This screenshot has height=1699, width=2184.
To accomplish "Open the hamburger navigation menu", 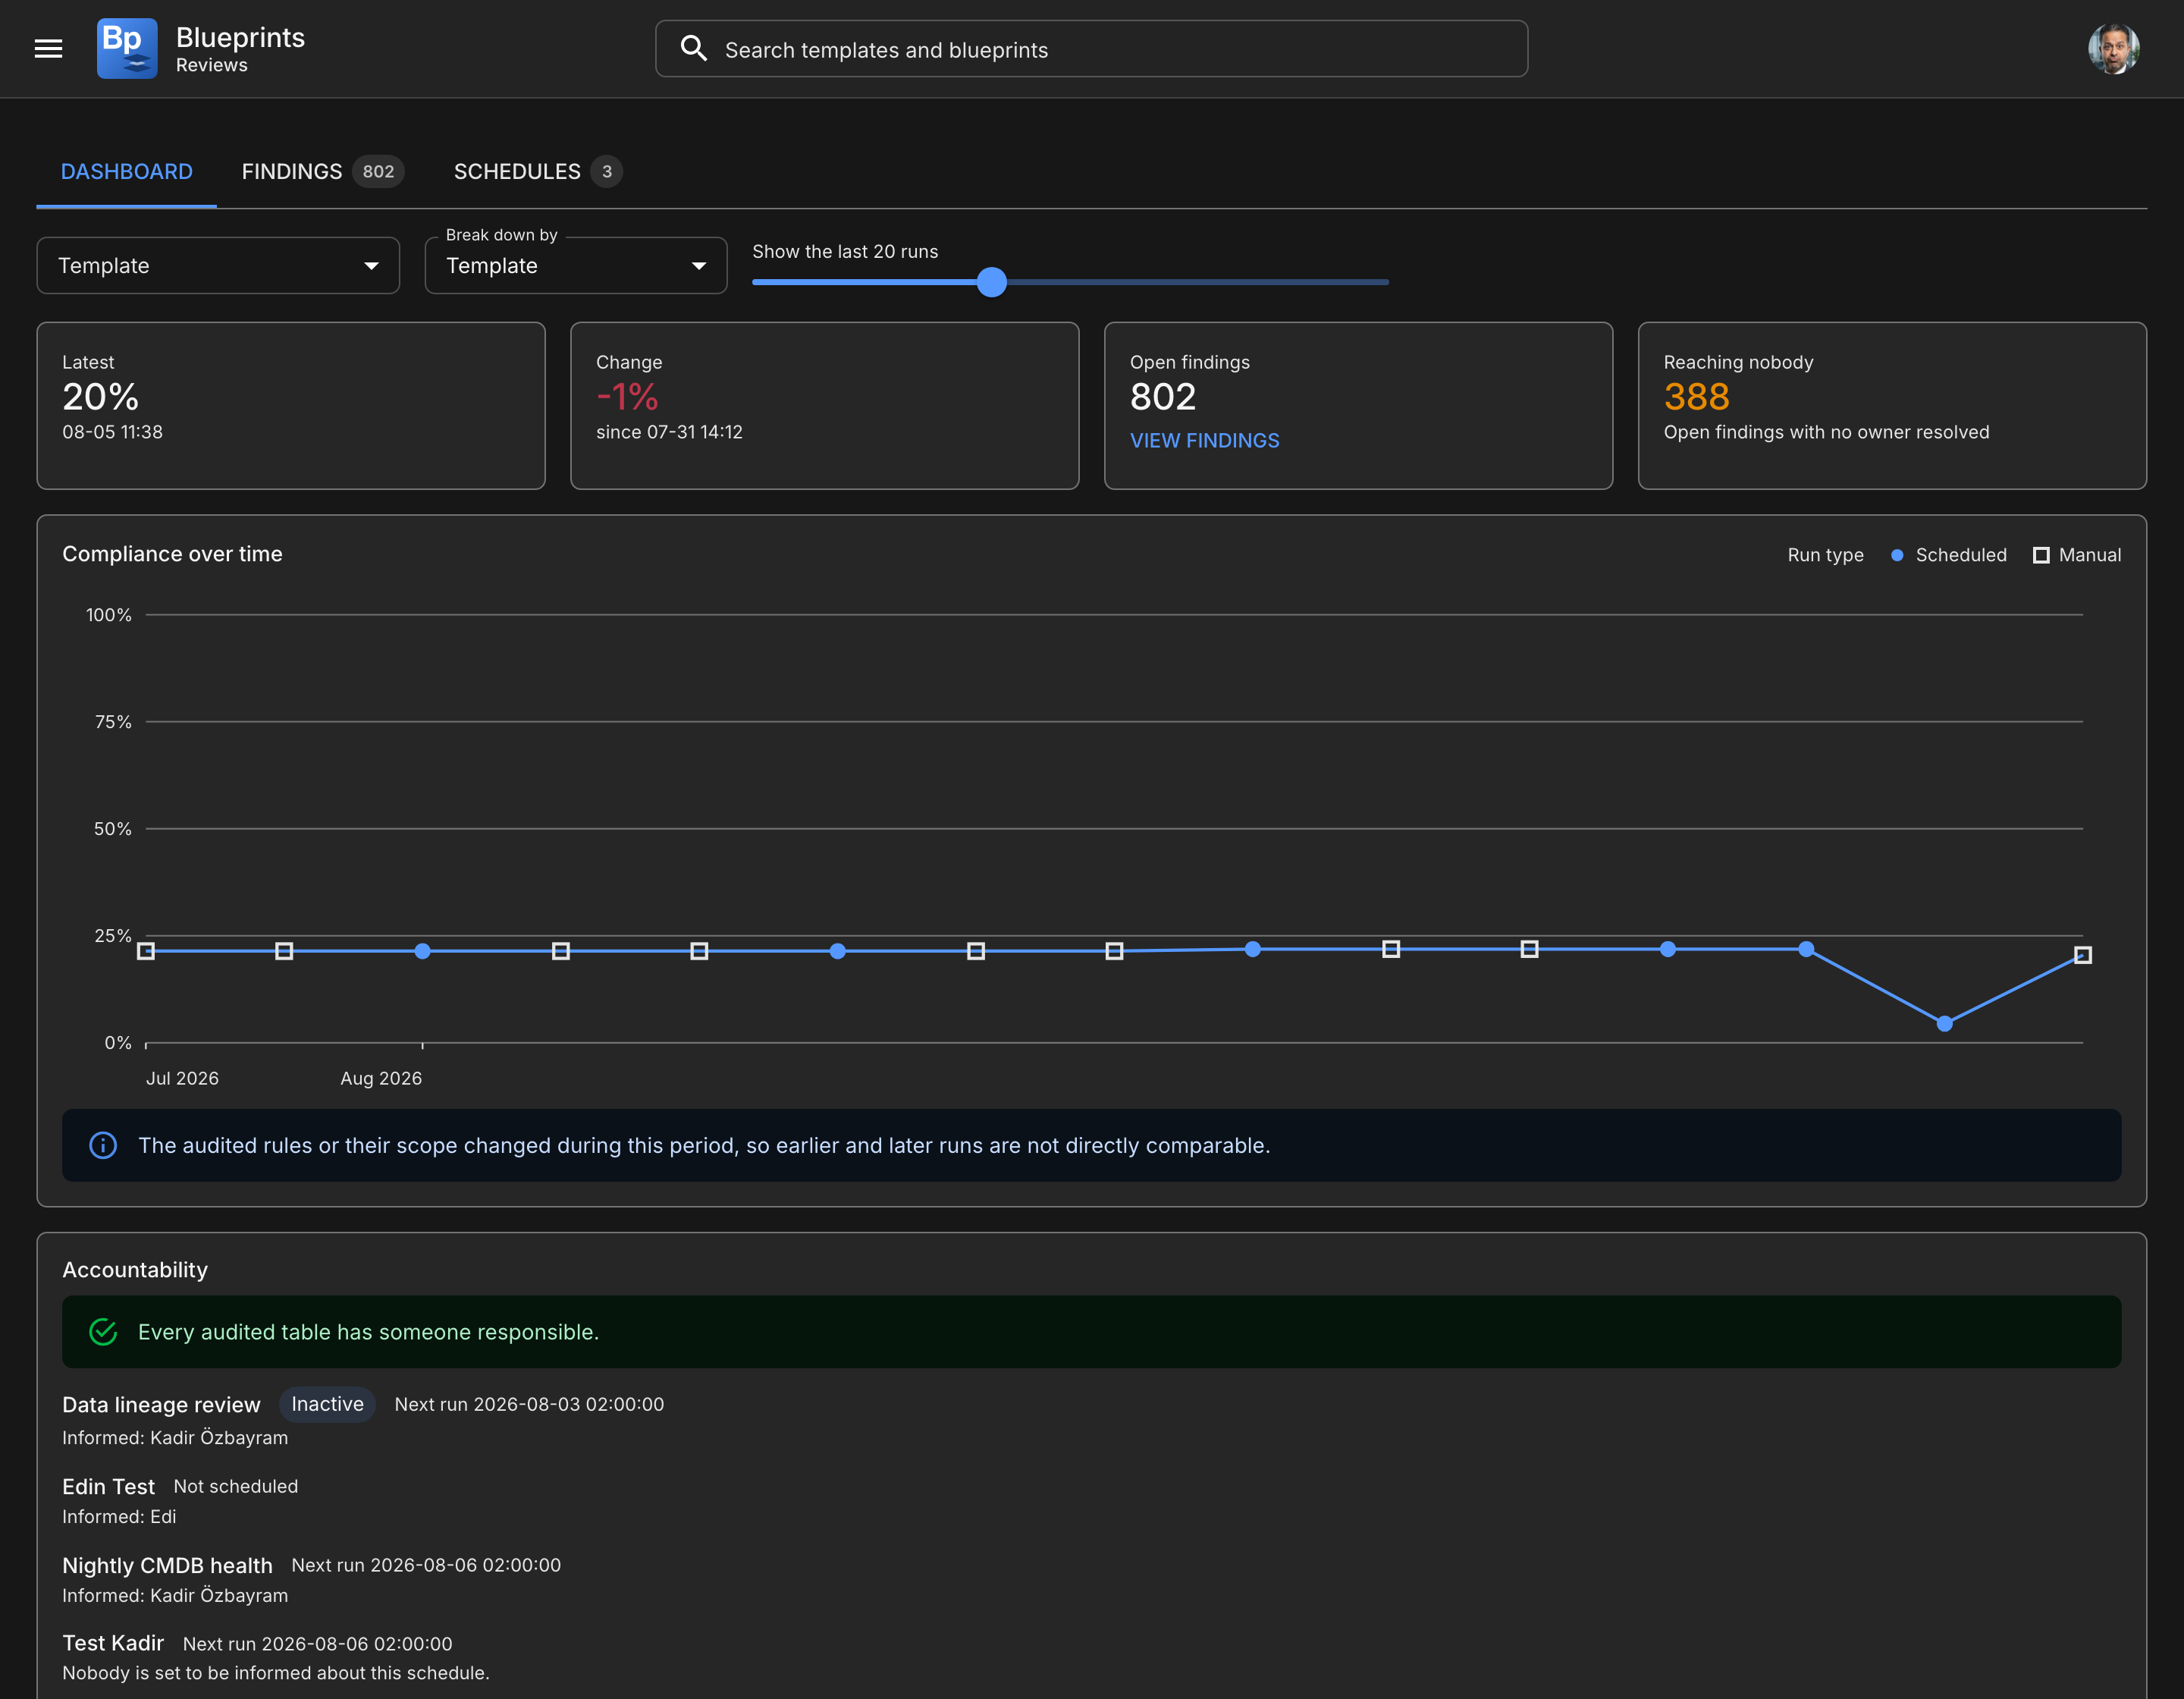I will click(x=48, y=48).
